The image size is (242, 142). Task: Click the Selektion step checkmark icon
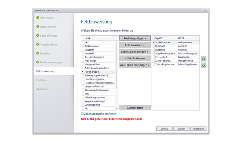pyautogui.click(x=38, y=53)
